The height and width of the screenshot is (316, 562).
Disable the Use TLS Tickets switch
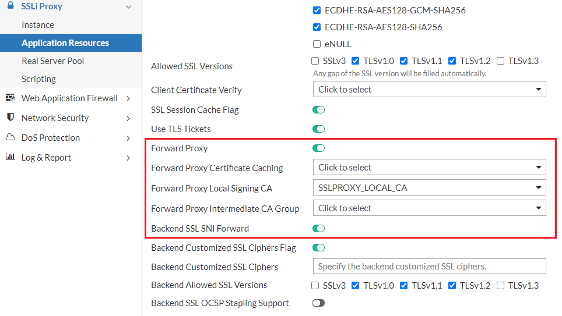tap(318, 129)
